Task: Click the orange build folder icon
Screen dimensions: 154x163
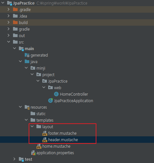Action: tap(15, 22)
